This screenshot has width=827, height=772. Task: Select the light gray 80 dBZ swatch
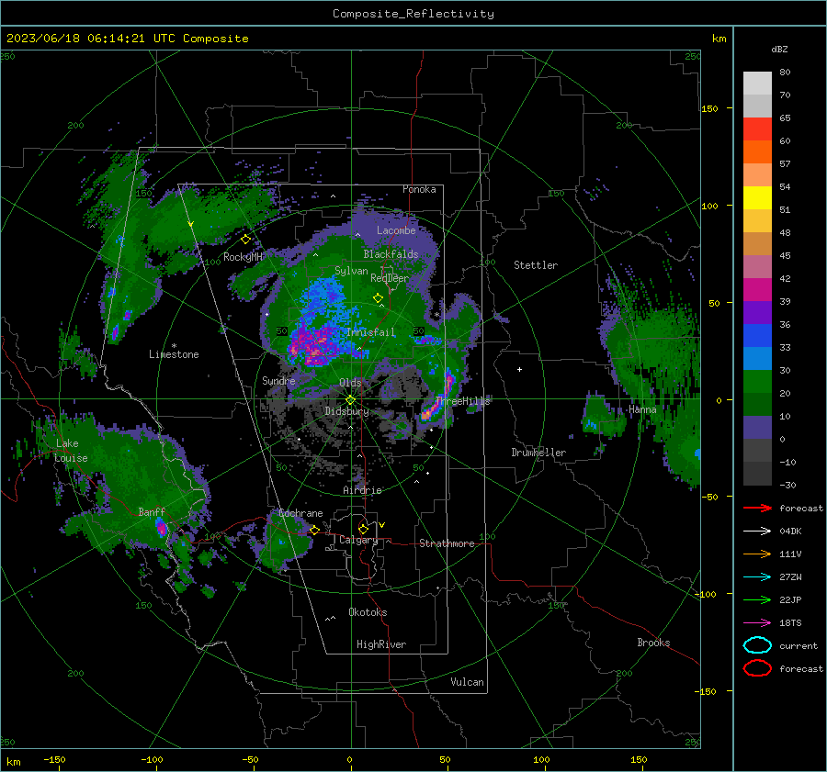pos(757,83)
